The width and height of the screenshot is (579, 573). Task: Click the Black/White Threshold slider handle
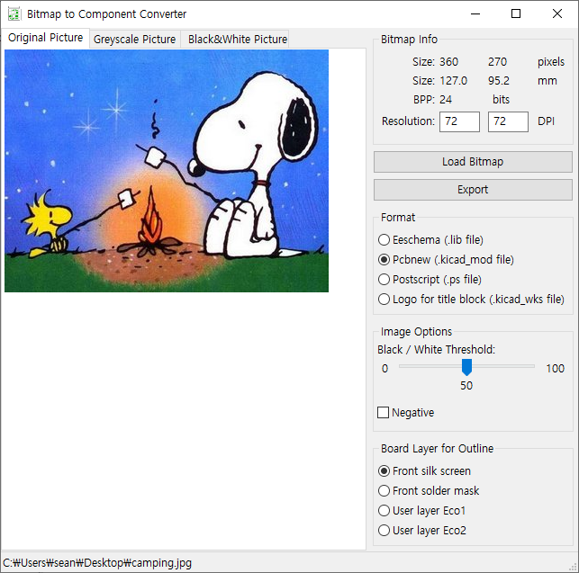point(466,367)
